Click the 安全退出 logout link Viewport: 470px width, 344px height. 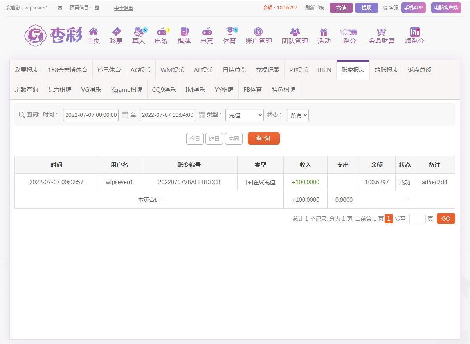coord(123,8)
